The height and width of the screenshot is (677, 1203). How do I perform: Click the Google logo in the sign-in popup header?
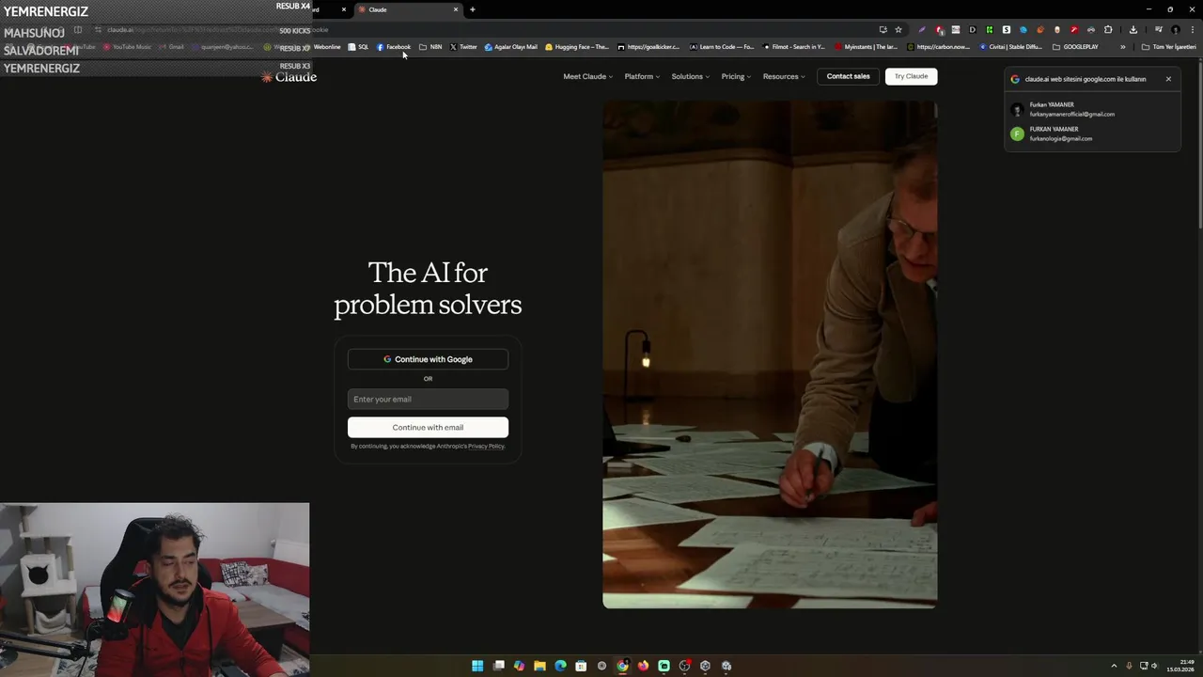(1015, 79)
